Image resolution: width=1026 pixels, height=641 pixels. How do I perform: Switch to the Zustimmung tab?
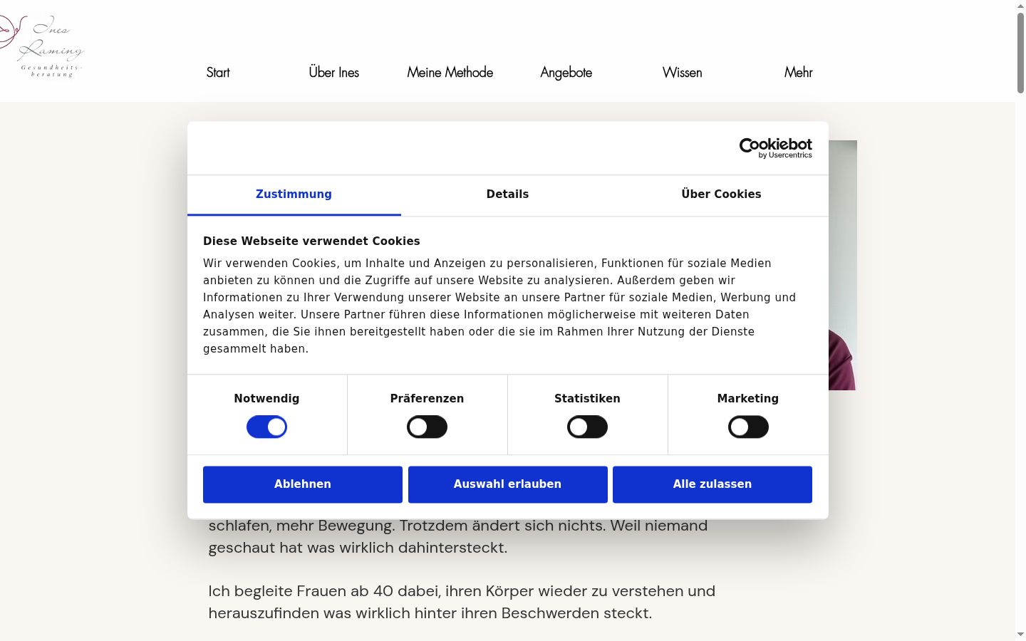pos(294,194)
